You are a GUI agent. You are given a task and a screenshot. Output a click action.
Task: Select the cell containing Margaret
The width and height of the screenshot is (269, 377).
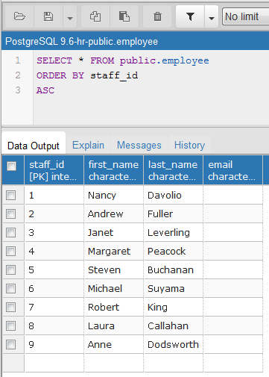point(113,251)
